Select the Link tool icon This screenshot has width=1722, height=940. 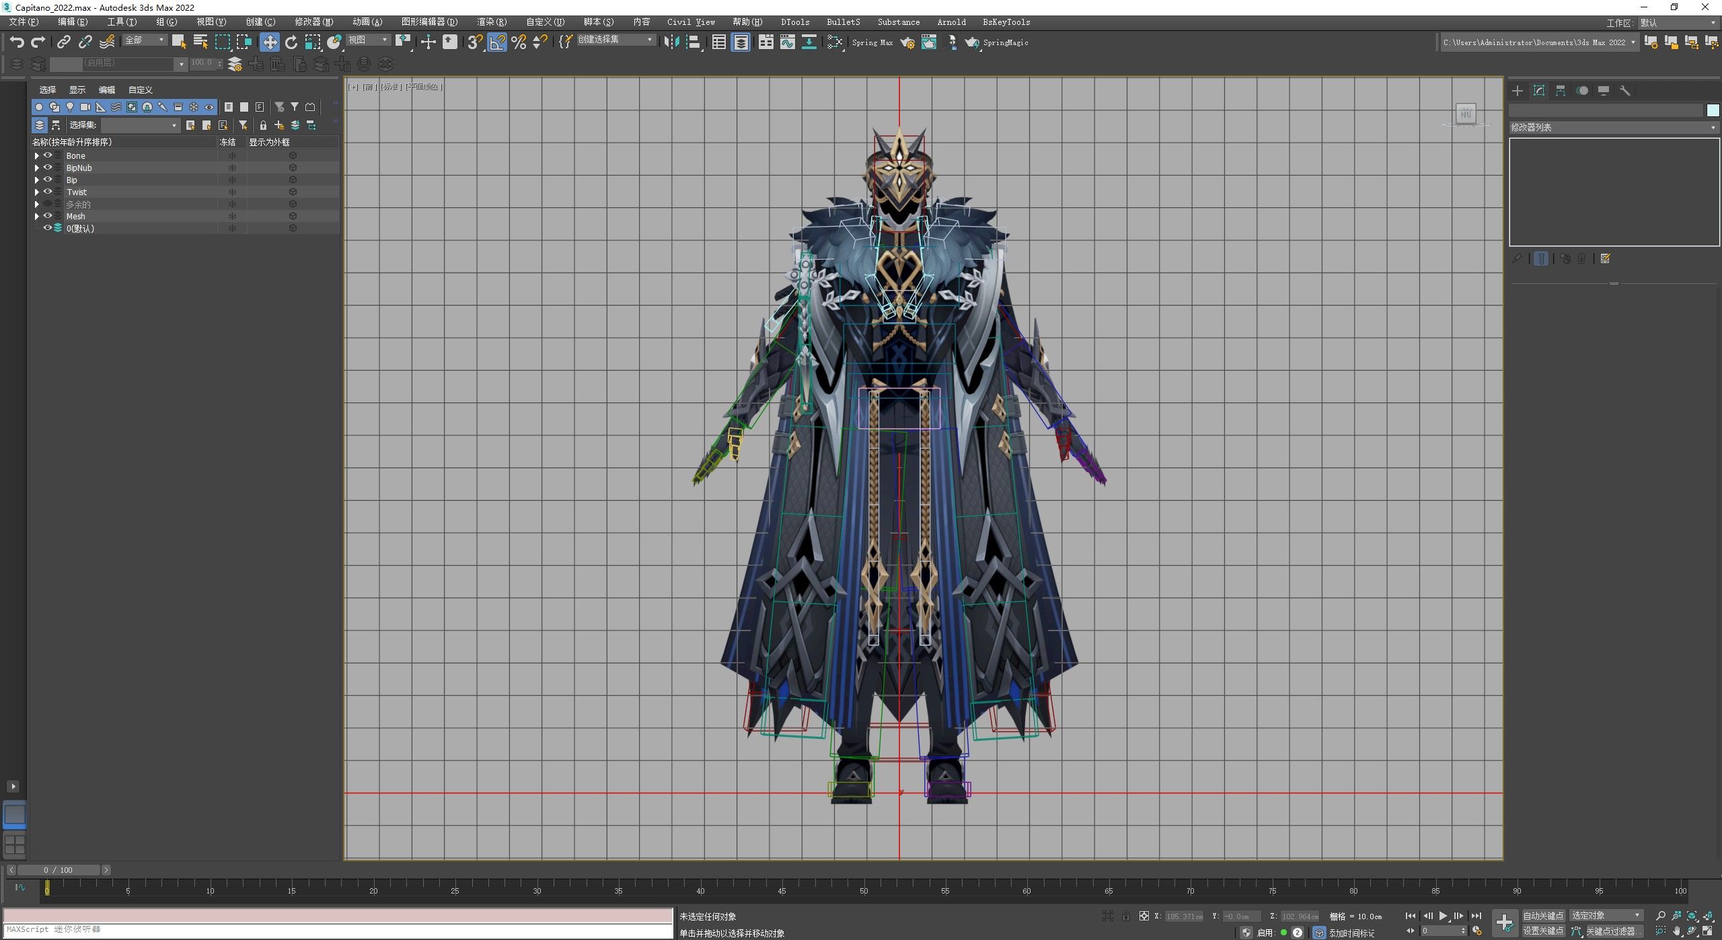coord(63,42)
